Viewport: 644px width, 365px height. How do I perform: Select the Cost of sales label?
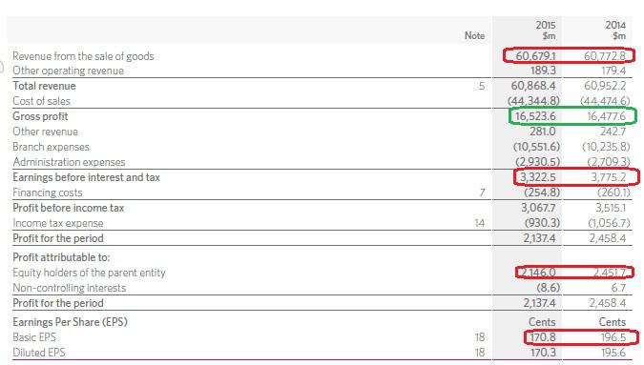(x=41, y=101)
